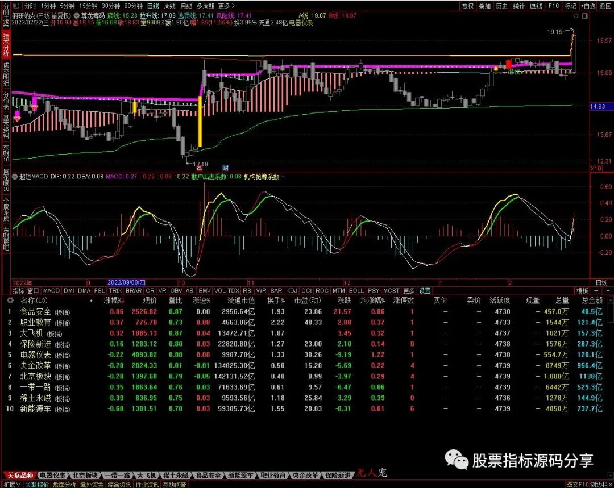The height and width of the screenshot is (488, 614).
Task: Click the 2022/09/08 date marker on timeline
Action: (x=126, y=282)
